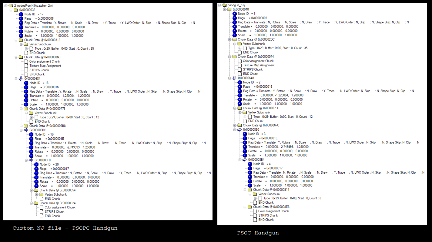This screenshot has width=432, height=242.
Task: Collapse the handgun_5.nj root node
Action: (219, 5)
